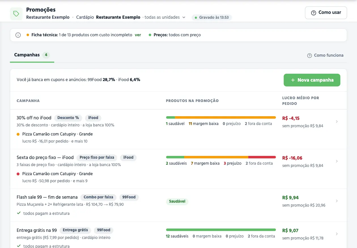
Task: Click checkmark icon under Flash sale 99
Action: click(19, 213)
